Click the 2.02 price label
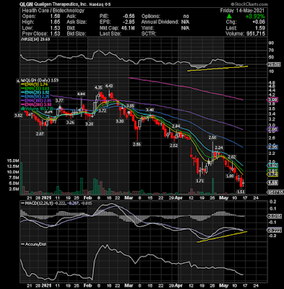The width and height of the screenshot is (284, 289). click(232, 157)
